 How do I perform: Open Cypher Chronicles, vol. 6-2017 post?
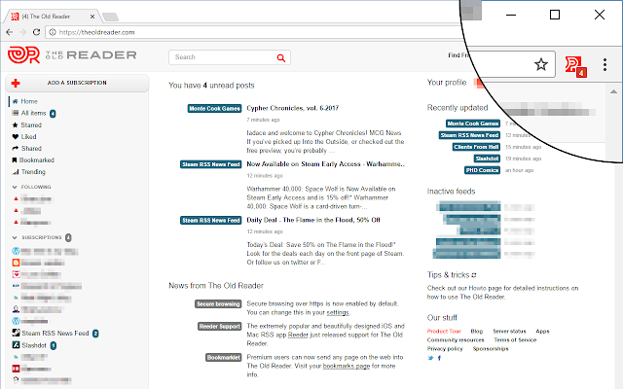292,108
